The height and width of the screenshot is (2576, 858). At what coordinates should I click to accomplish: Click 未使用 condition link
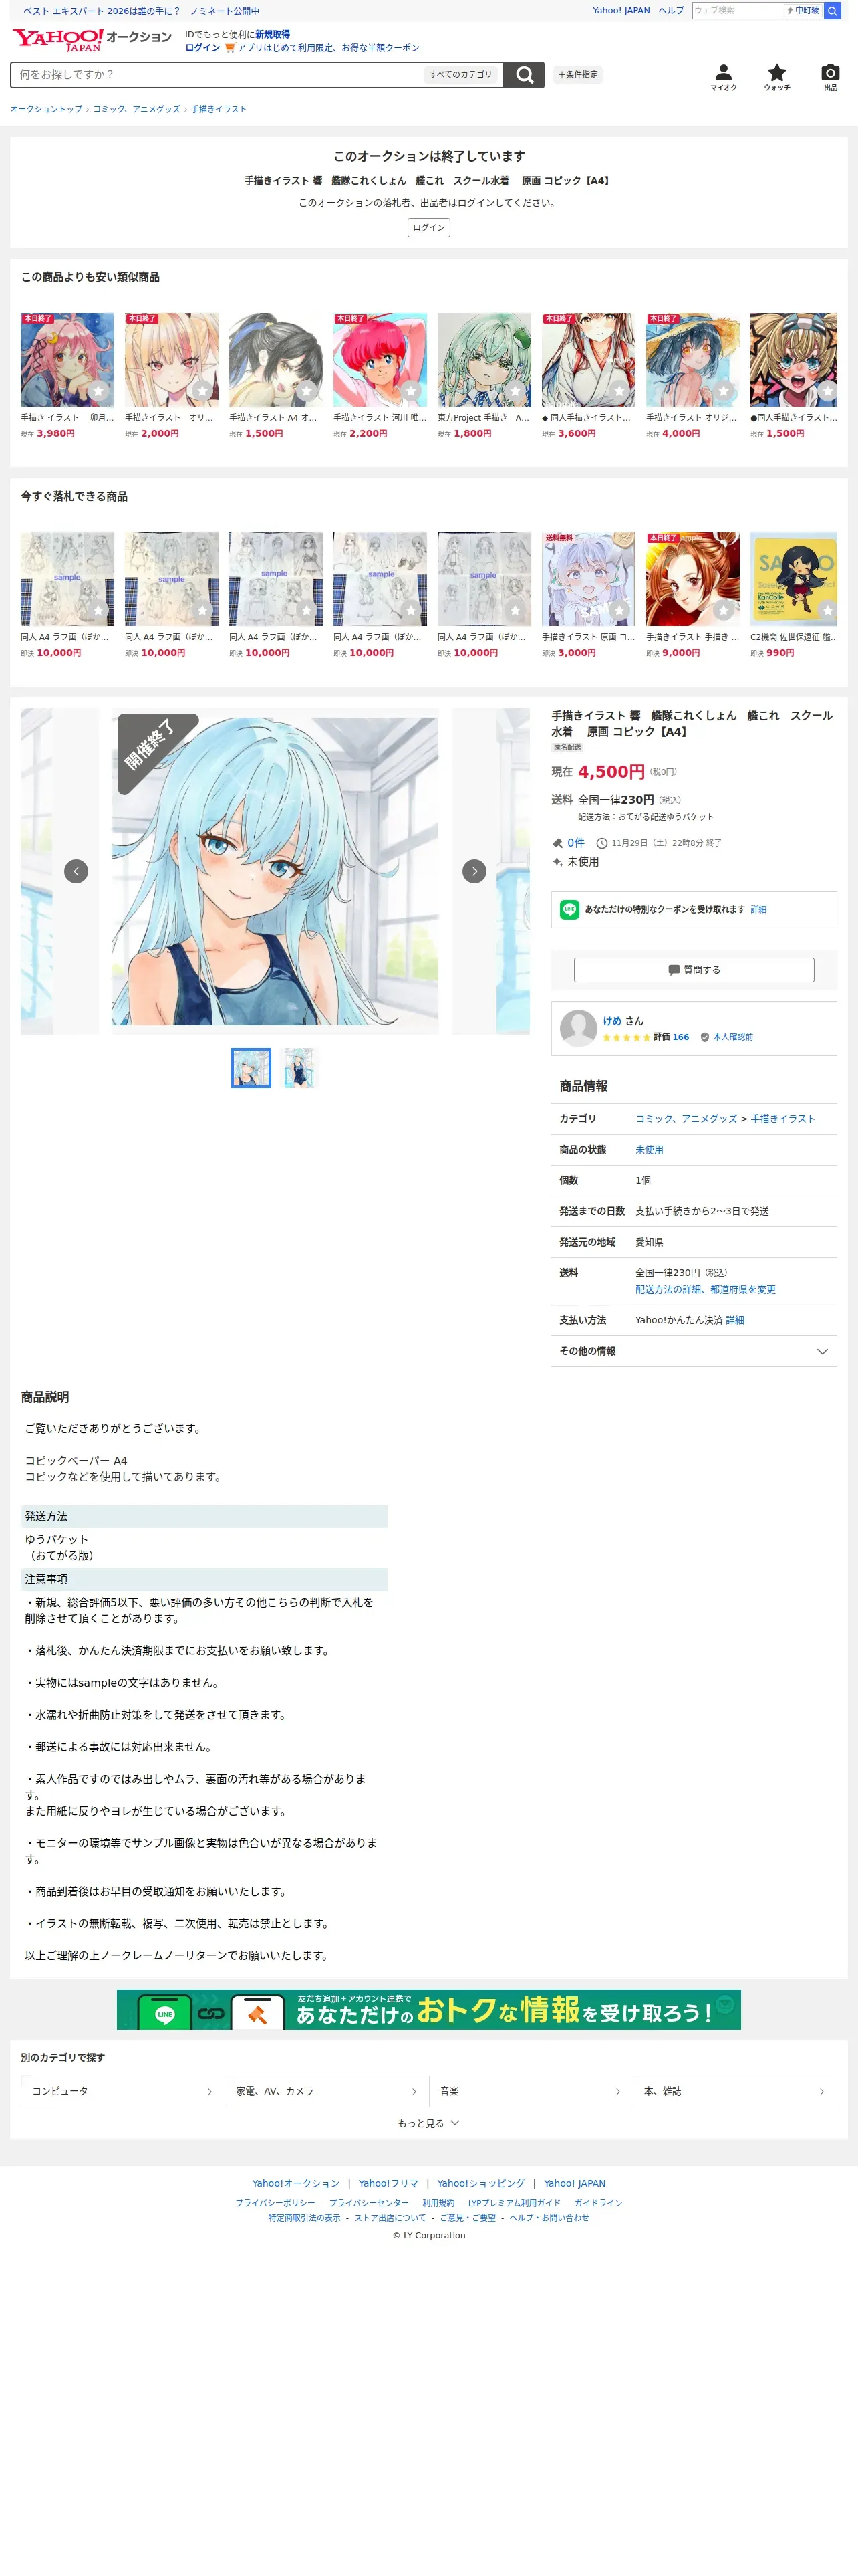(650, 1150)
